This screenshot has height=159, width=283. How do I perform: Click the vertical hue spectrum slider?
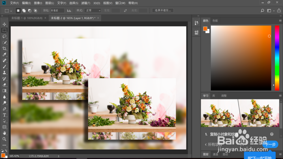277,58
